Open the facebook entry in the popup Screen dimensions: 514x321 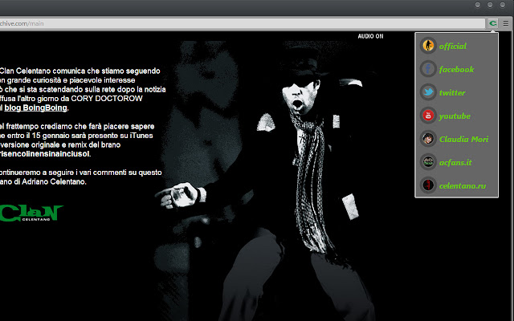pyautogui.click(x=456, y=70)
